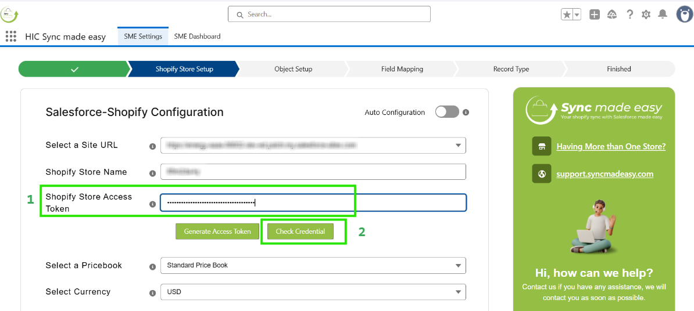Toggle the Auto Configuration switch

447,112
